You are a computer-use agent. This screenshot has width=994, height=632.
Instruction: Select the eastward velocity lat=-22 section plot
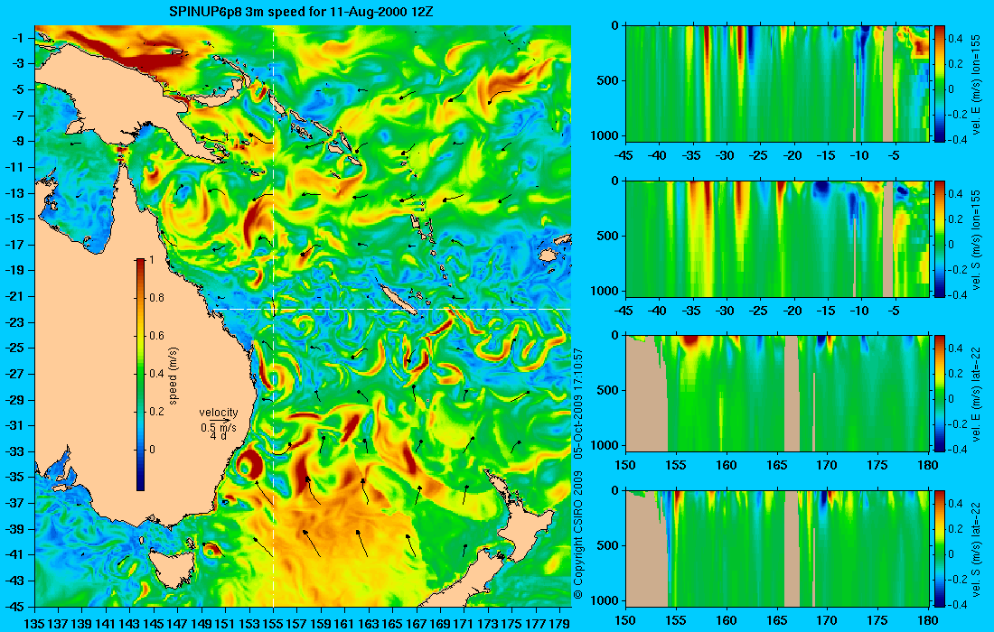pyautogui.click(x=777, y=394)
